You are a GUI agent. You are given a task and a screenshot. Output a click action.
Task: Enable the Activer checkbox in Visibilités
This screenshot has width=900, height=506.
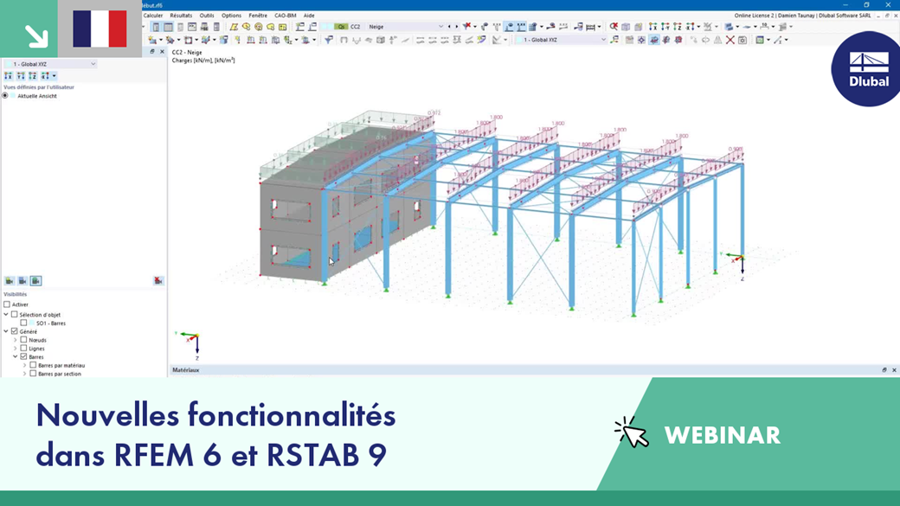pyautogui.click(x=6, y=304)
